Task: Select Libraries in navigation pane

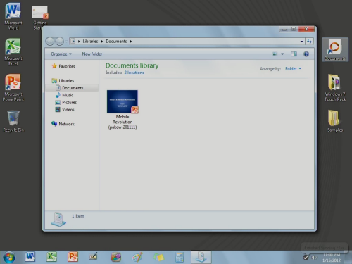Action: coord(63,81)
